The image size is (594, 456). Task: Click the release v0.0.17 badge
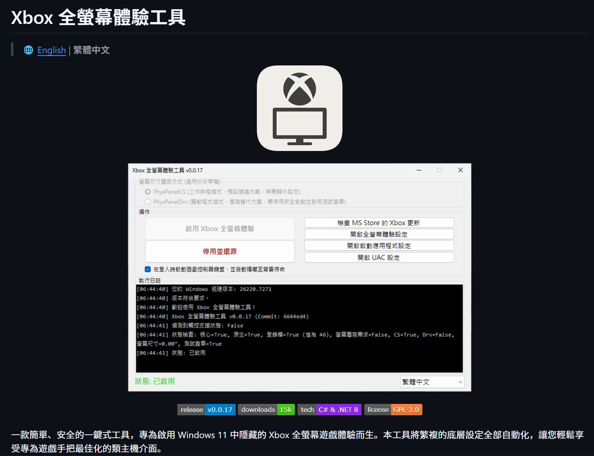[x=206, y=410]
